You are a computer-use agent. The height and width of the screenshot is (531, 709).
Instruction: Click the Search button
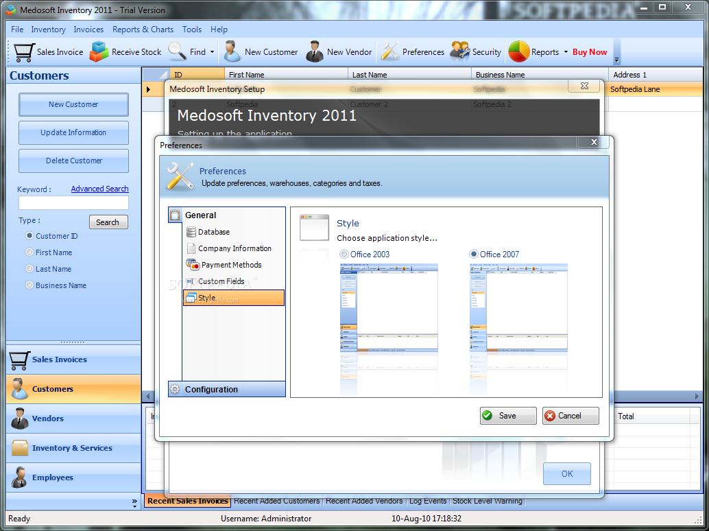coord(108,222)
